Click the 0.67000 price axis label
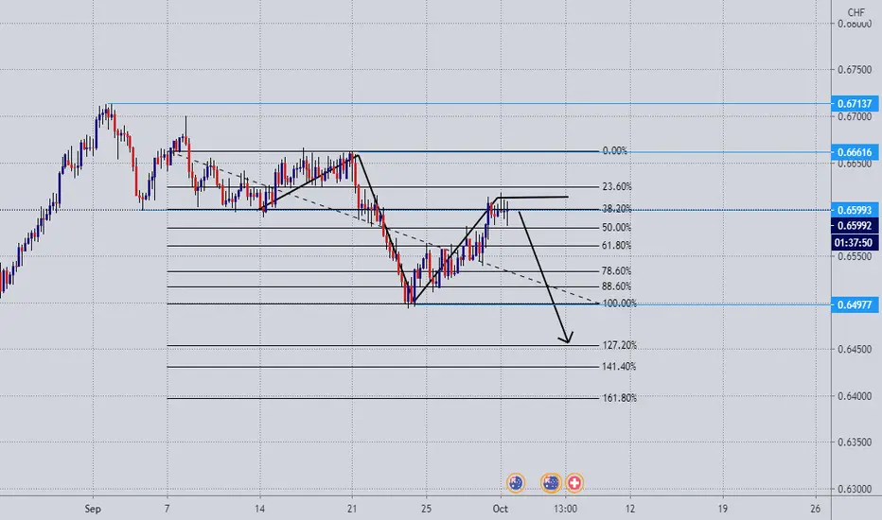The width and height of the screenshot is (882, 520). coord(855,117)
